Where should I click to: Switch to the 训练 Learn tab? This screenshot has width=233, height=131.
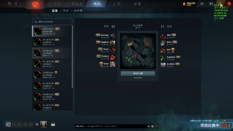coord(117,4)
